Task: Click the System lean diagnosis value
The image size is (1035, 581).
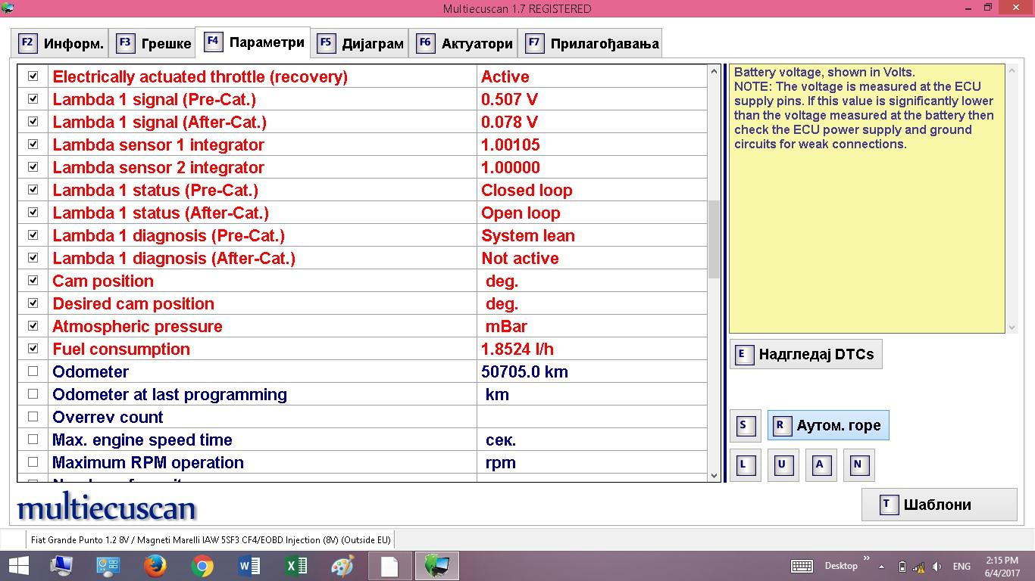Action: point(528,235)
